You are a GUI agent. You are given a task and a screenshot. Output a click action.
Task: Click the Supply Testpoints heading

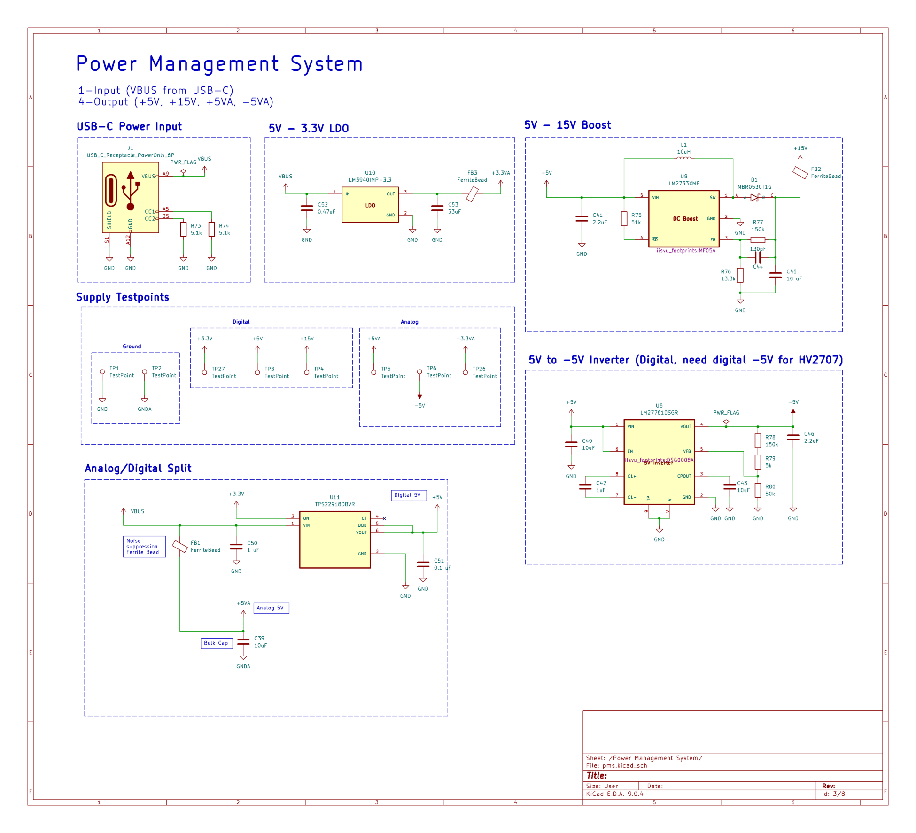coord(123,297)
